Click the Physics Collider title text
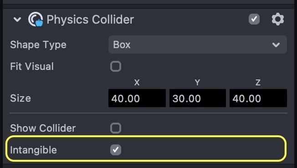The height and width of the screenshot is (168, 297). pyautogui.click(x=90, y=20)
